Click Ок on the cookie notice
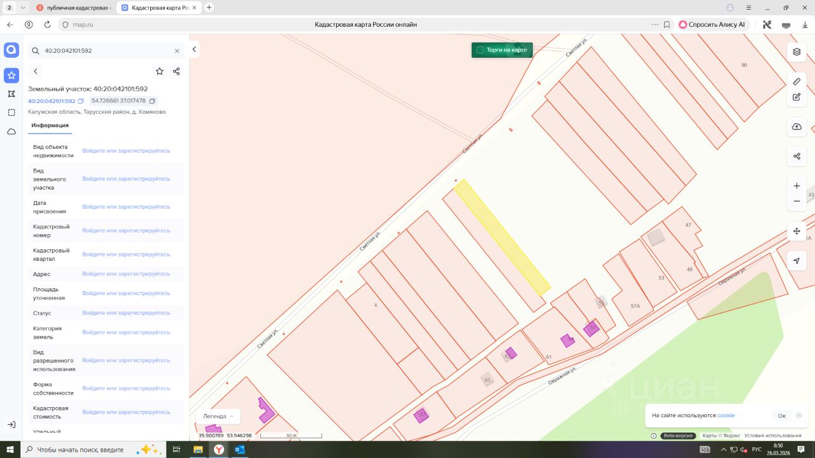815x458 pixels. [x=781, y=415]
